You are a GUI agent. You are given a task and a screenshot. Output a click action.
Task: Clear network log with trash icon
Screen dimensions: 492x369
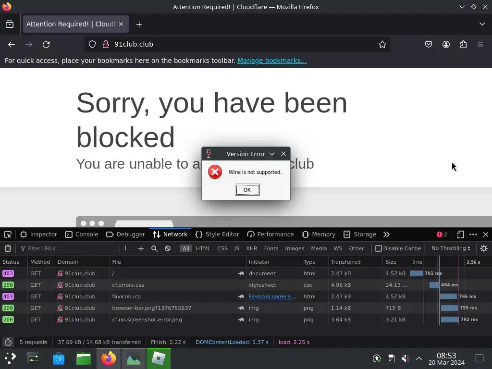[x=8, y=248]
